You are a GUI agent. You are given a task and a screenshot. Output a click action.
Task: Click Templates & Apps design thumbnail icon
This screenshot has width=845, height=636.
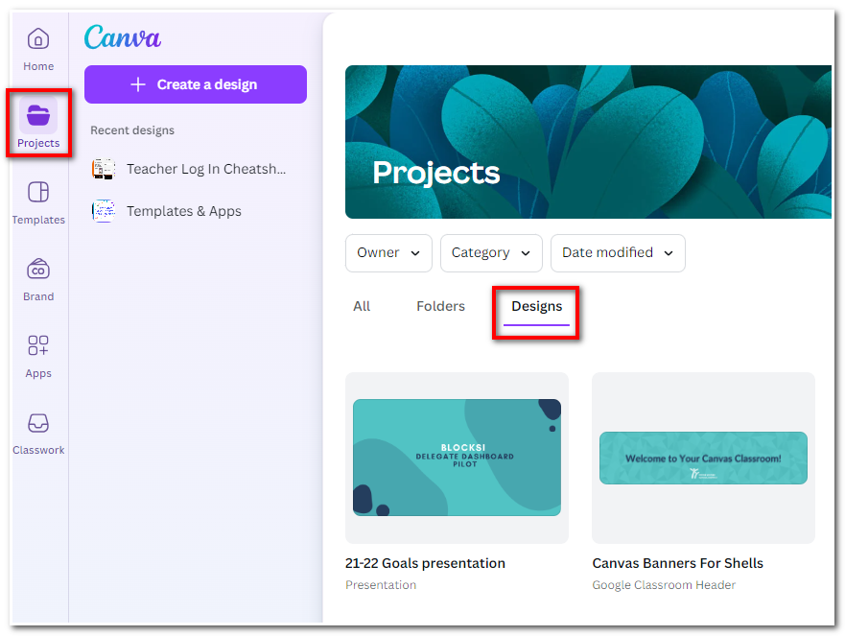click(103, 211)
